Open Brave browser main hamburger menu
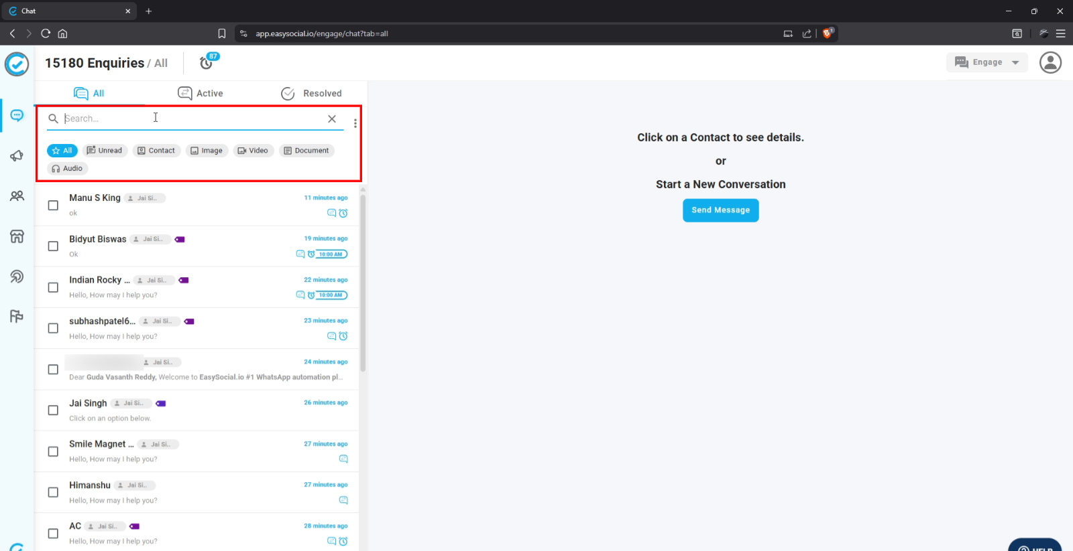This screenshot has width=1073, height=551. pos(1060,33)
